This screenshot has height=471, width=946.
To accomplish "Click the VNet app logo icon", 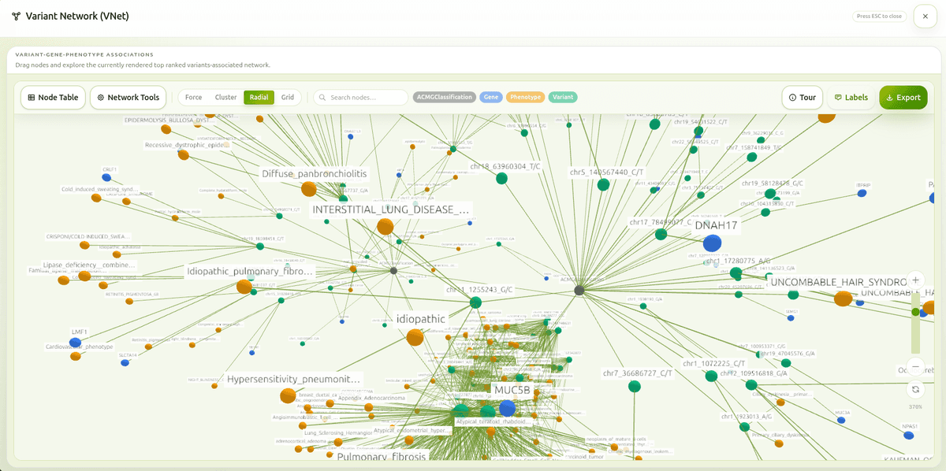I will coord(17,16).
